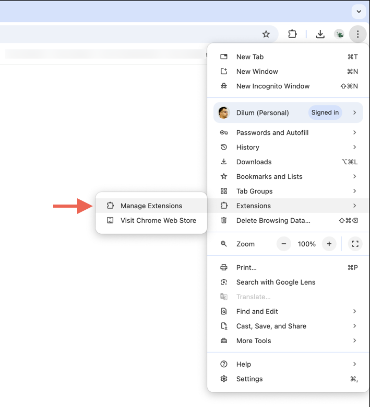Zoom out with the minus button
The width and height of the screenshot is (370, 407).
[284, 244]
